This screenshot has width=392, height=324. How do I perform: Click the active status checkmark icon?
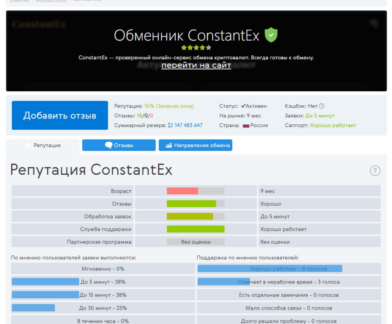(x=243, y=106)
